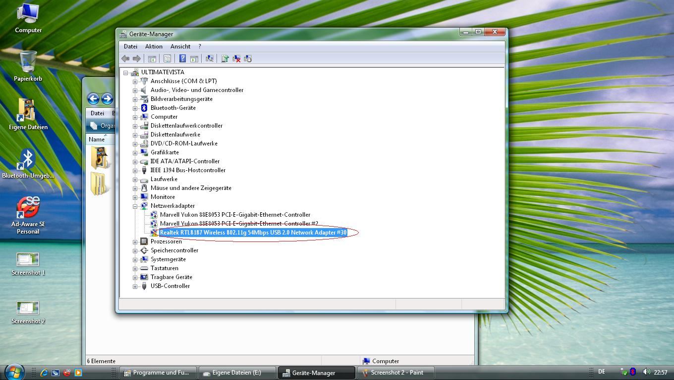Open Ad-Aware SE Personal shortcut
The height and width of the screenshot is (380, 674).
(28, 215)
